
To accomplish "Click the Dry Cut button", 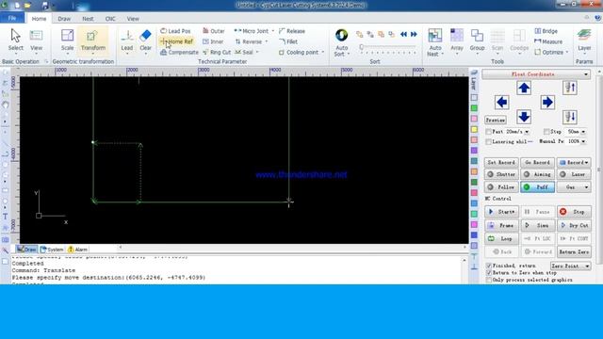I will coord(574,225).
